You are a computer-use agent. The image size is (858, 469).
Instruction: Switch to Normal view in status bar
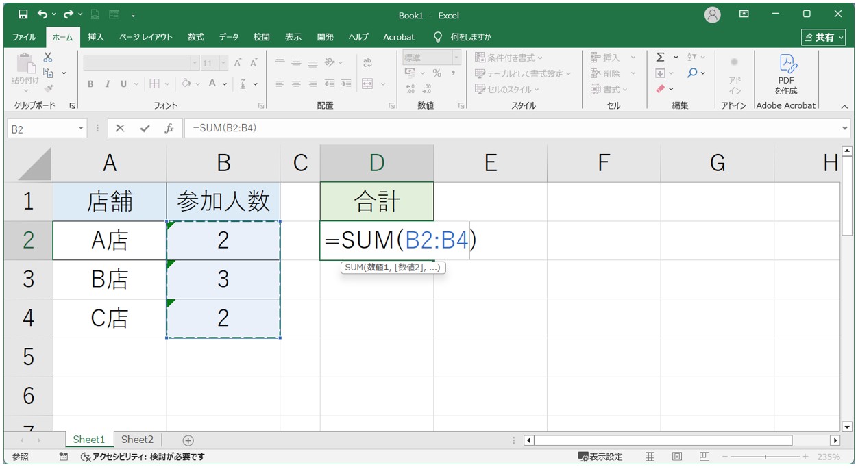coord(650,457)
